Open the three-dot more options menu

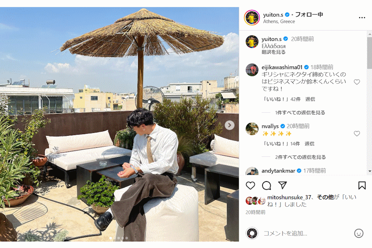[362, 18]
